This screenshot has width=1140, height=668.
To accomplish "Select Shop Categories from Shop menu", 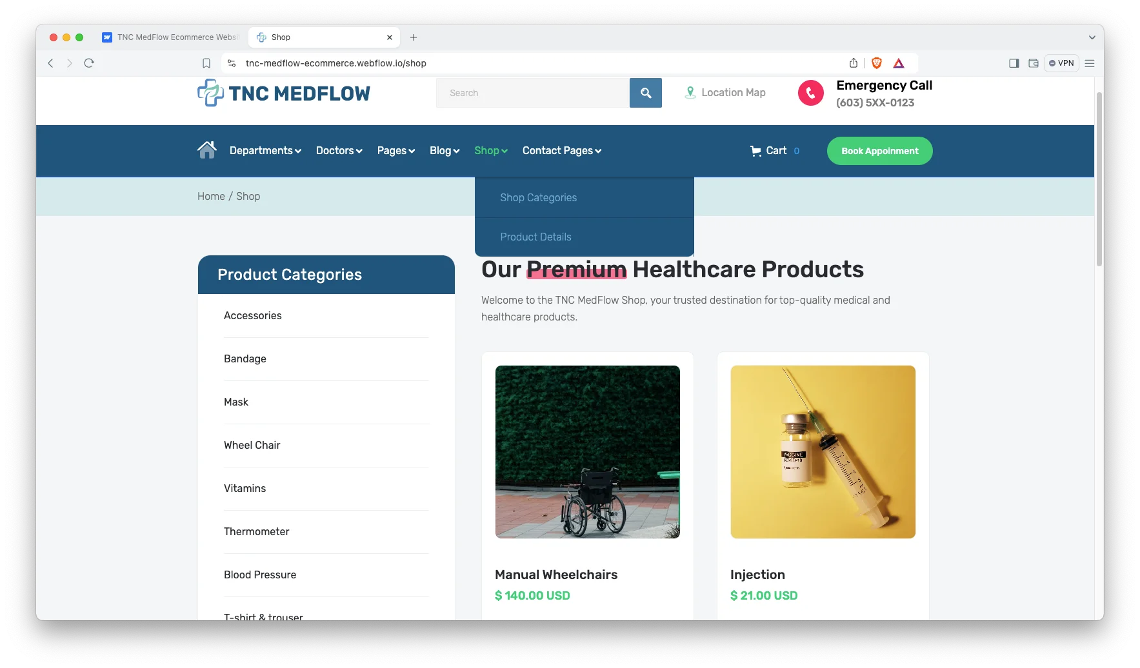I will point(538,198).
